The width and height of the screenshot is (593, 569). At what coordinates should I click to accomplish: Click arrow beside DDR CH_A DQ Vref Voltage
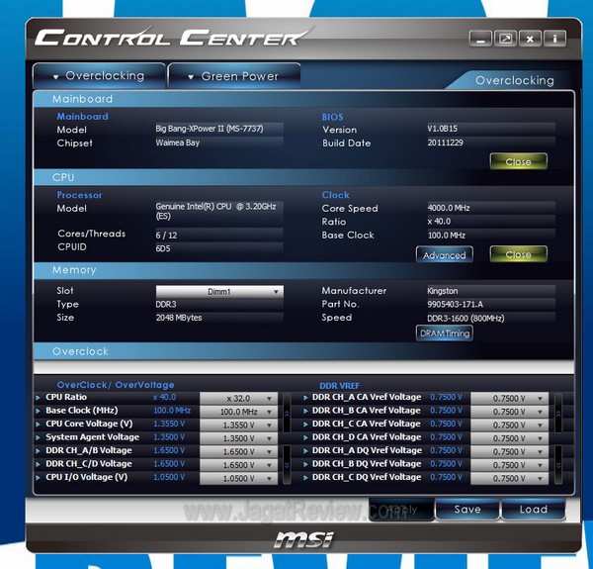pyautogui.click(x=305, y=451)
